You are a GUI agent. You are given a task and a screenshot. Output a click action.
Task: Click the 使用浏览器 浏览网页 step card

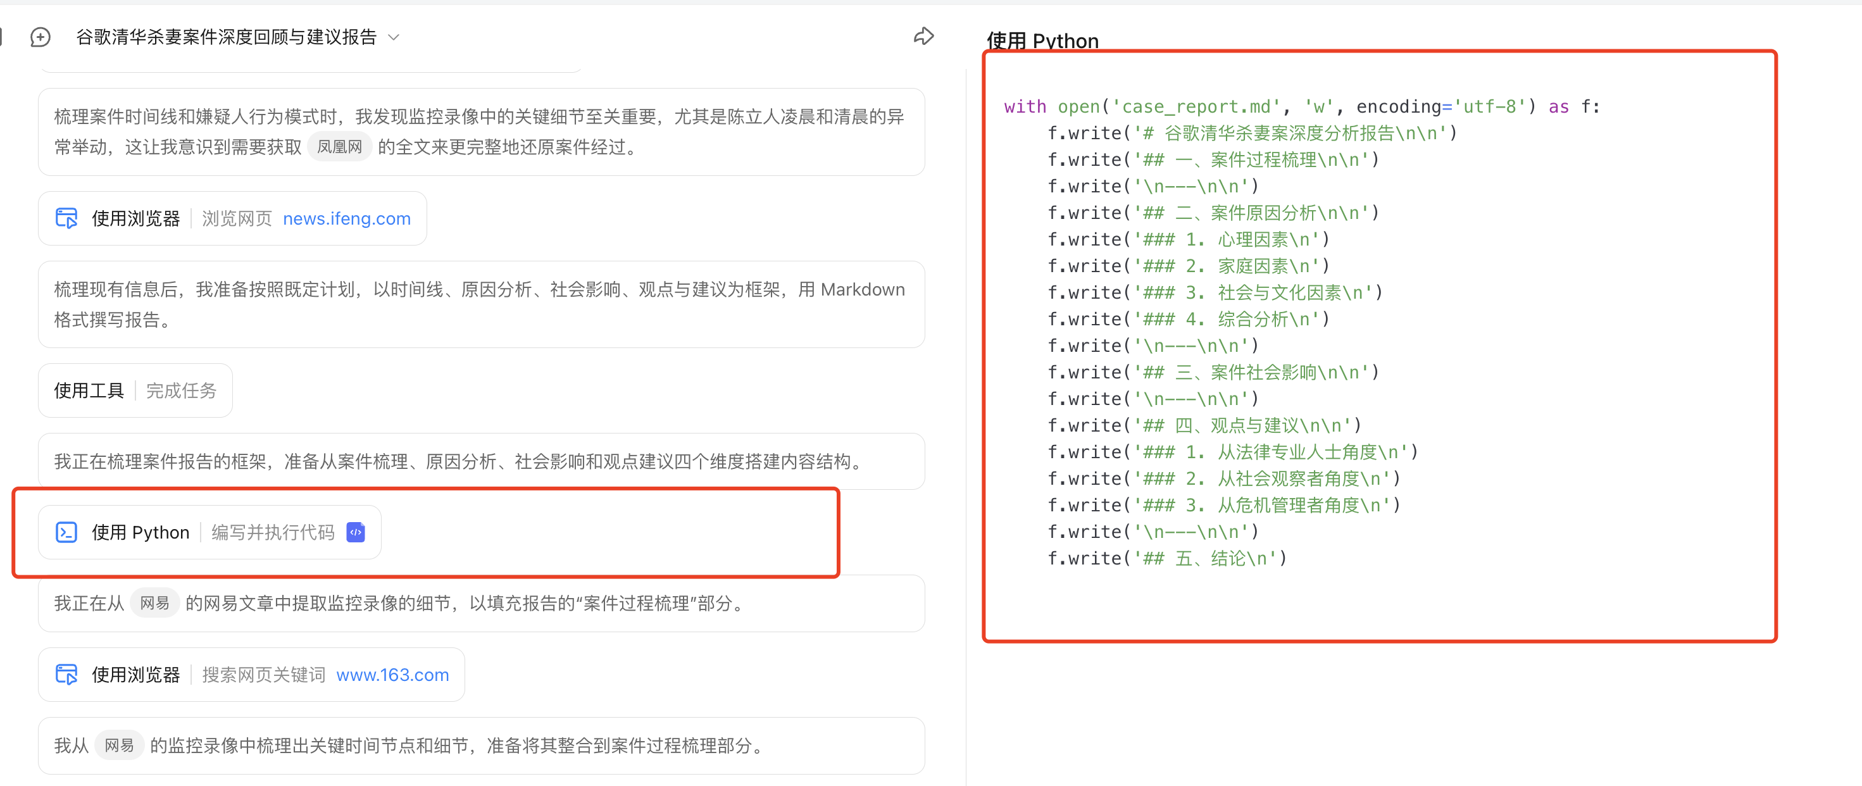coord(232,218)
